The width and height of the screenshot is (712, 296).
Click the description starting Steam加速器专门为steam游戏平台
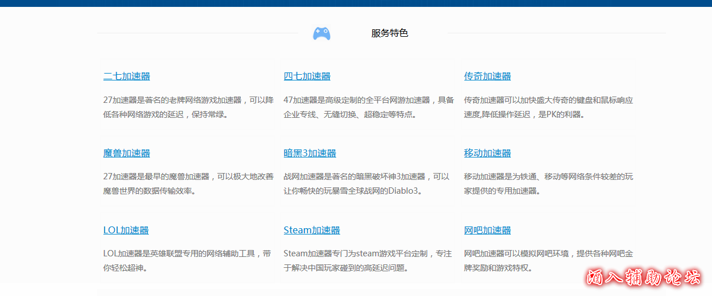[x=368, y=261]
